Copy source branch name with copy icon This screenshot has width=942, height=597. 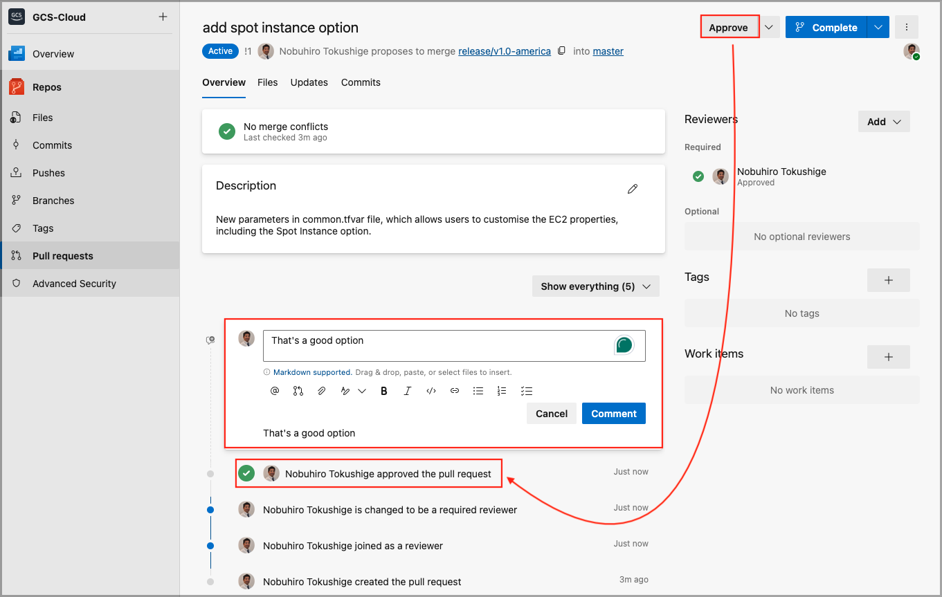click(x=562, y=51)
